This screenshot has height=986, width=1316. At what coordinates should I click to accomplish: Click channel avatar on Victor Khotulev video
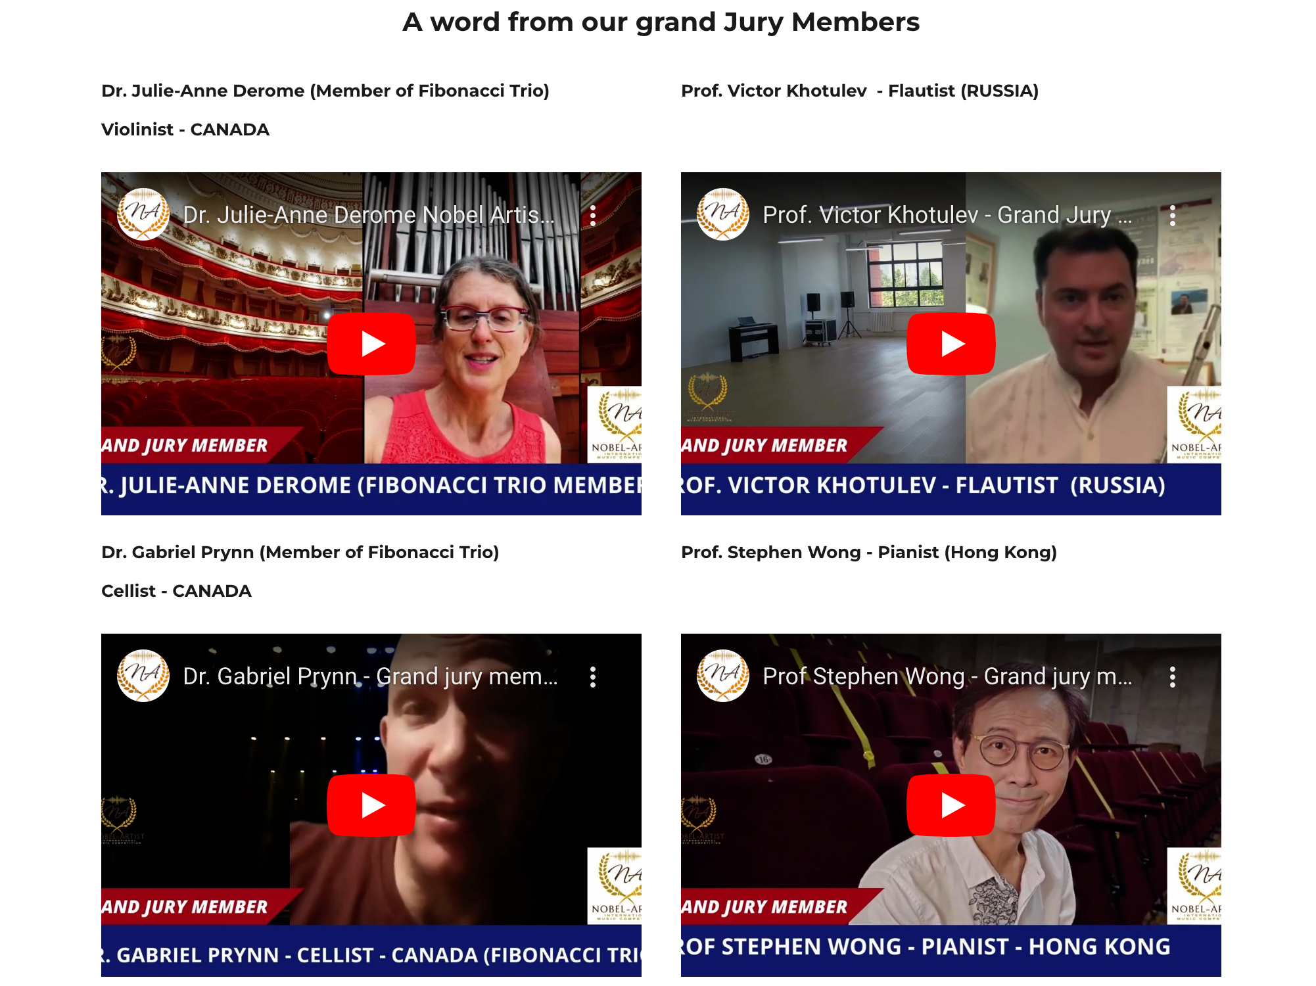[x=723, y=214]
